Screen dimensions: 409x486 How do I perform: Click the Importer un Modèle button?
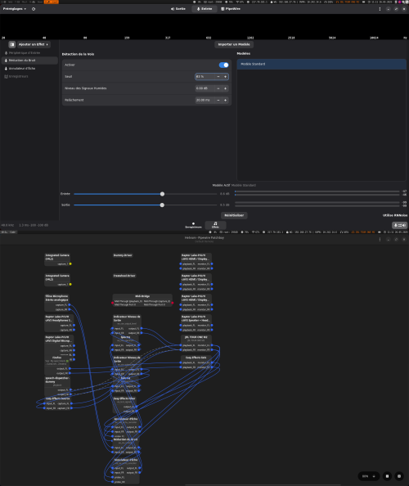pyautogui.click(x=234, y=44)
